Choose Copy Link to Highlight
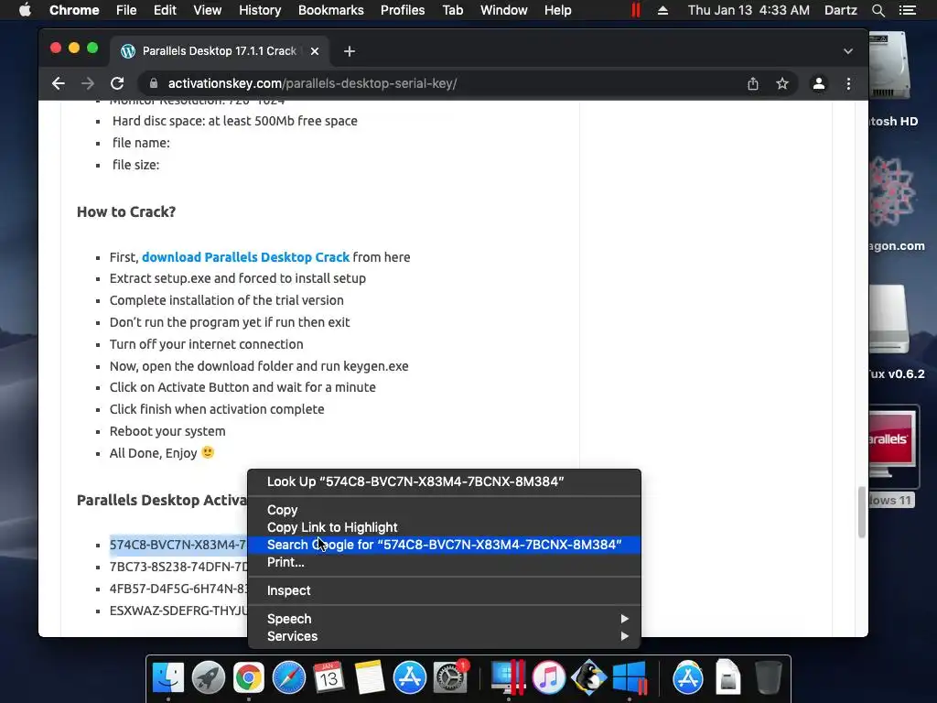Viewport: 937px width, 703px height. pos(444,527)
